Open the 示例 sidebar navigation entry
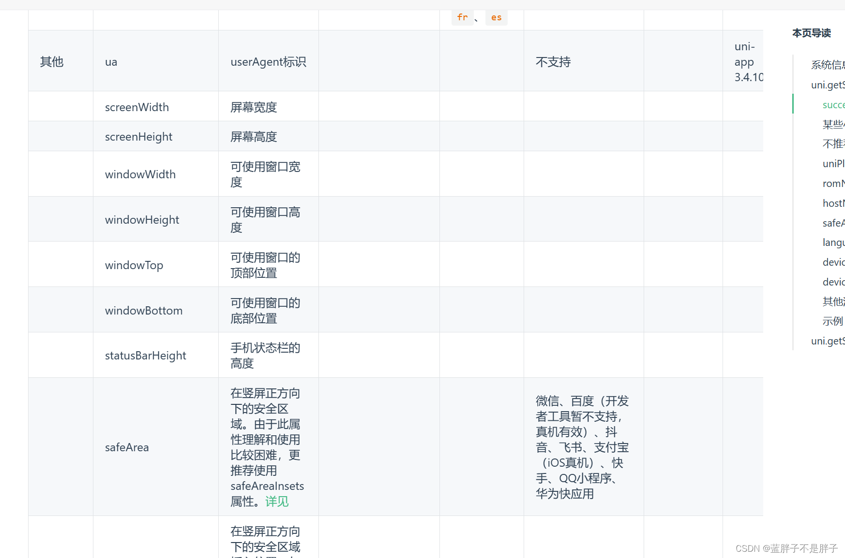 [832, 321]
